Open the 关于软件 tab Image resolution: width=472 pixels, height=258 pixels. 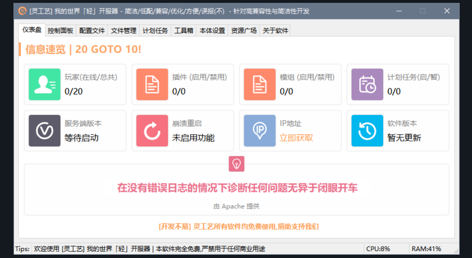275,31
